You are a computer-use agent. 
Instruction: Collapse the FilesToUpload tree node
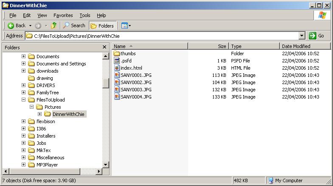24,99
